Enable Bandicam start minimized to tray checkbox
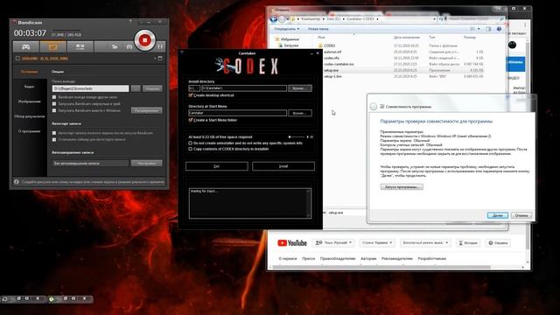560x315 pixels. [x=54, y=104]
